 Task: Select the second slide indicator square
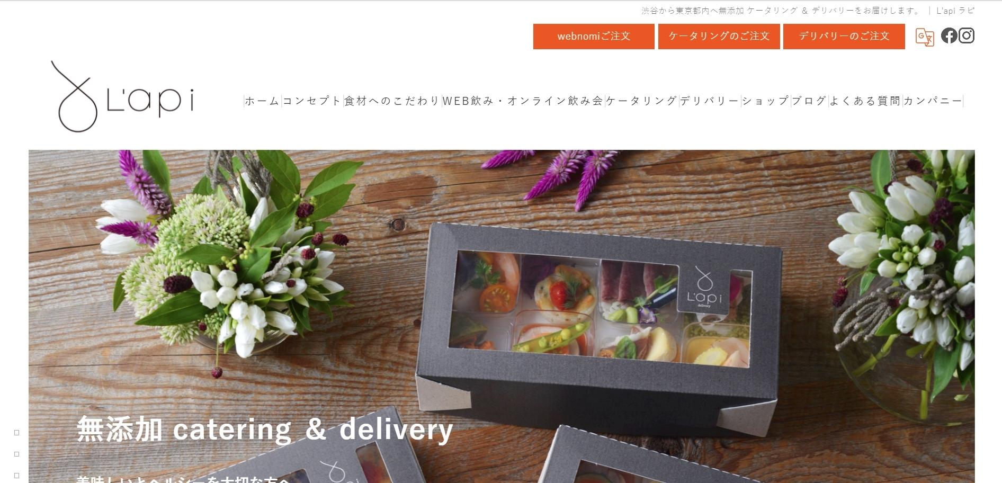(16, 454)
